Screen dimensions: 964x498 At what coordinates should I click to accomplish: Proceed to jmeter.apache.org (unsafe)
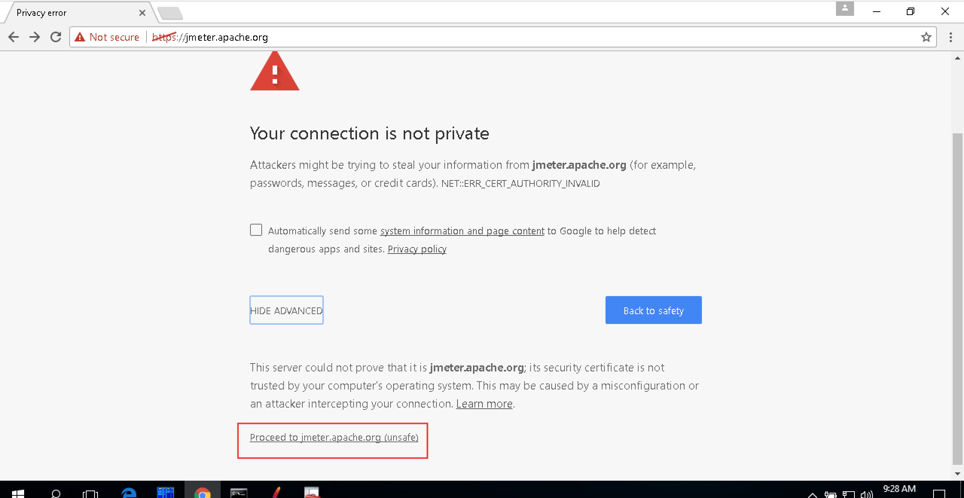pyautogui.click(x=334, y=437)
